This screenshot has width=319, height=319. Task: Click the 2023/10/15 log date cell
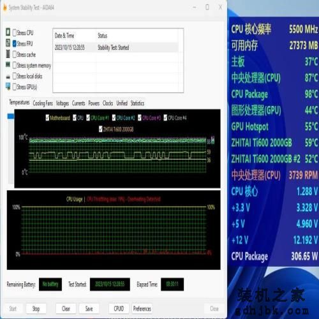pyautogui.click(x=70, y=47)
